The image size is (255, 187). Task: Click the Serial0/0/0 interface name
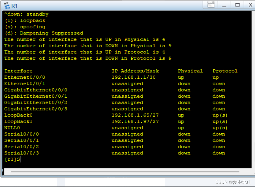22,134
